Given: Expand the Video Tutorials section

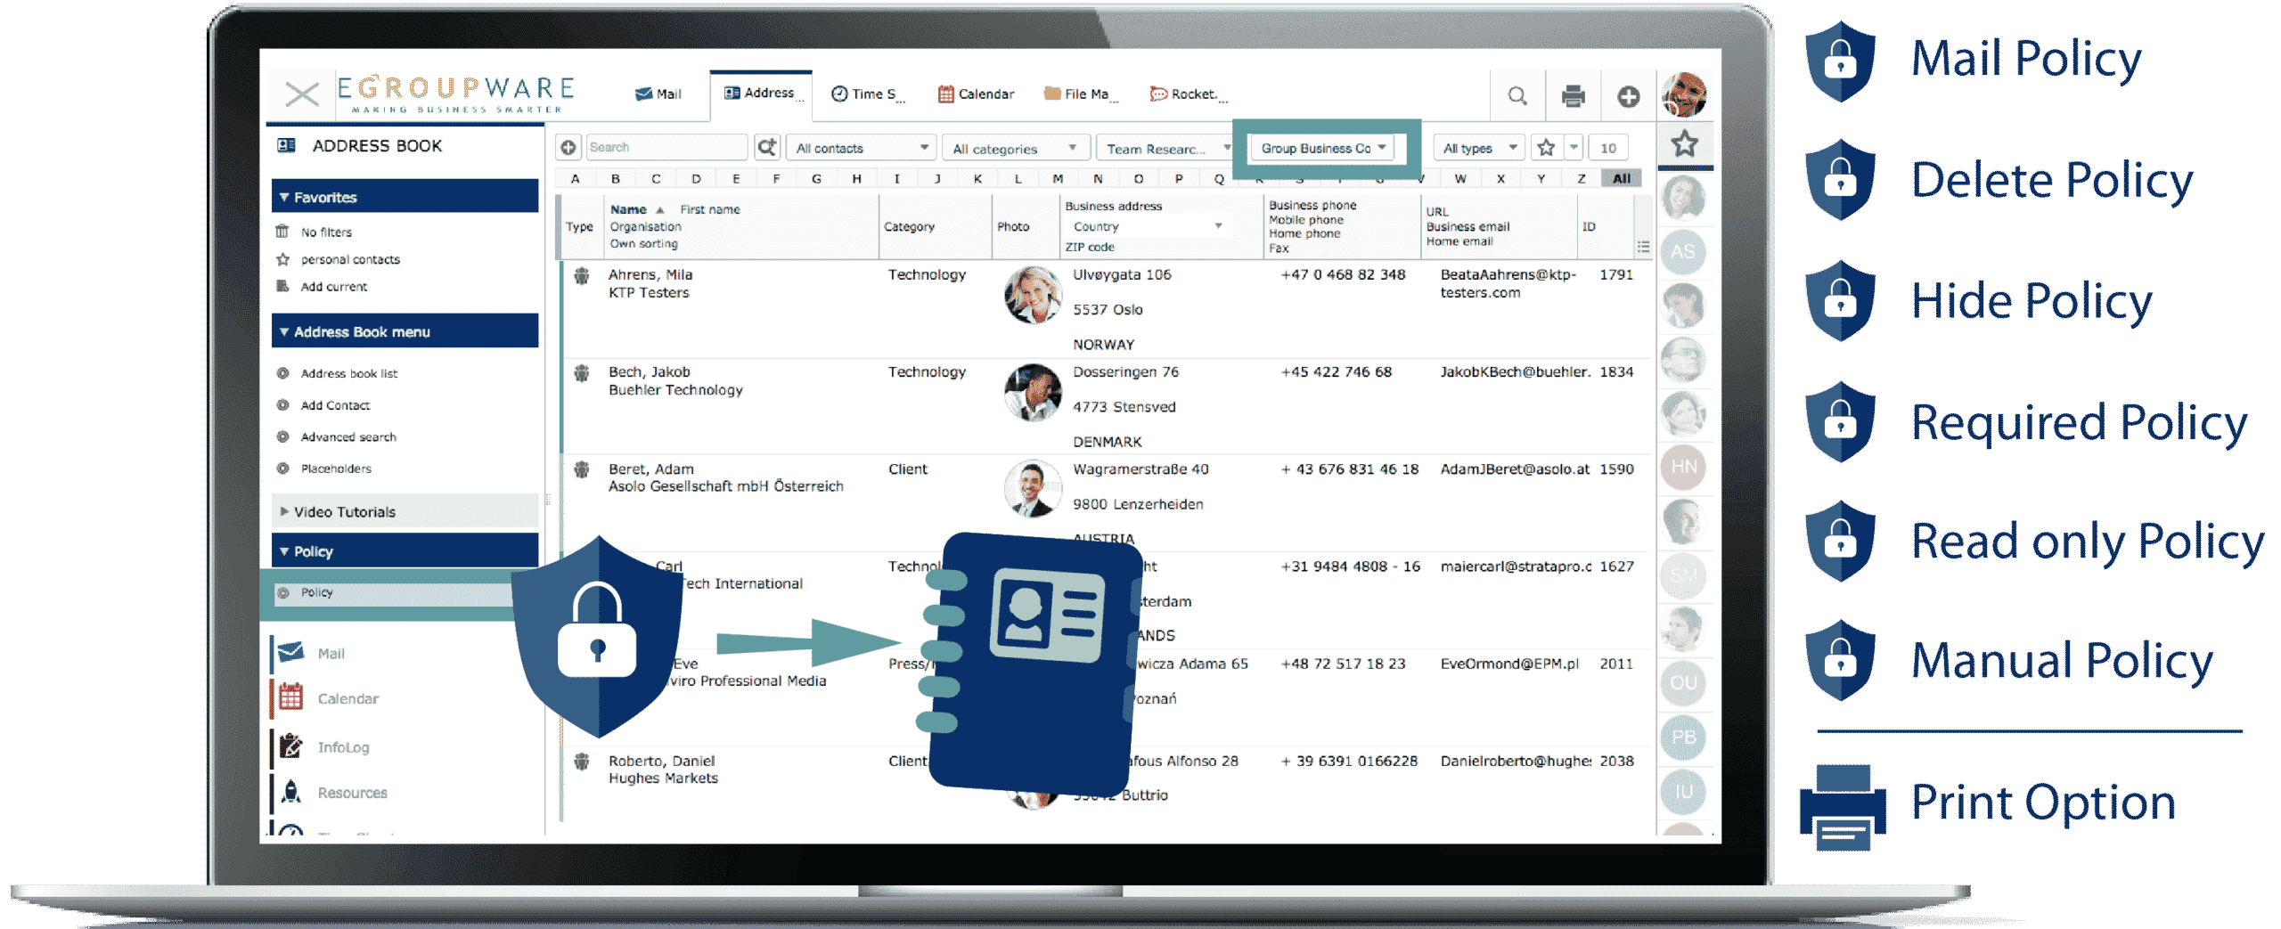Looking at the screenshot, I should 405,511.
